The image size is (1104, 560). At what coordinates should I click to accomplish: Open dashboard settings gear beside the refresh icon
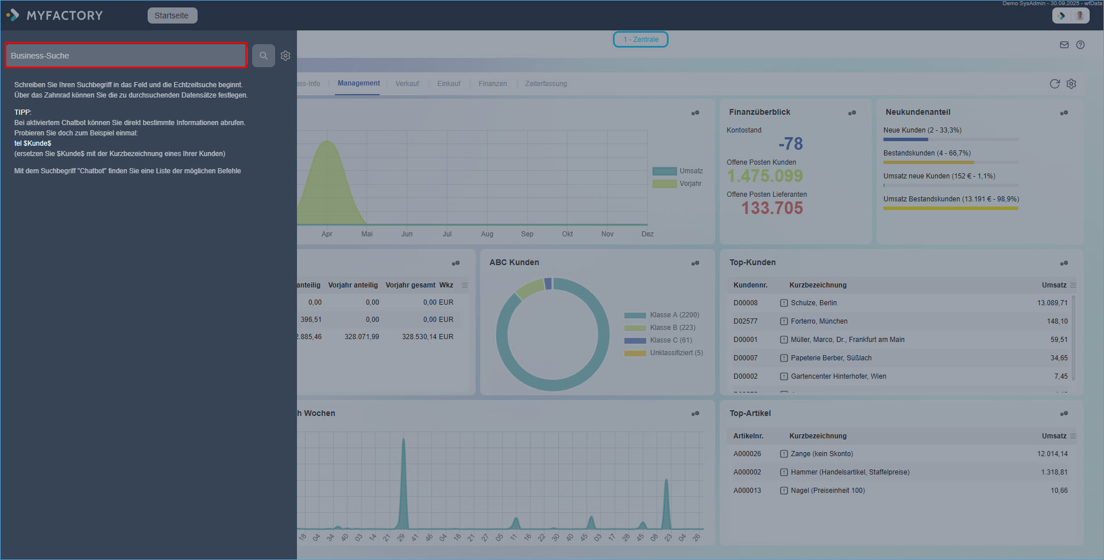coord(1071,84)
